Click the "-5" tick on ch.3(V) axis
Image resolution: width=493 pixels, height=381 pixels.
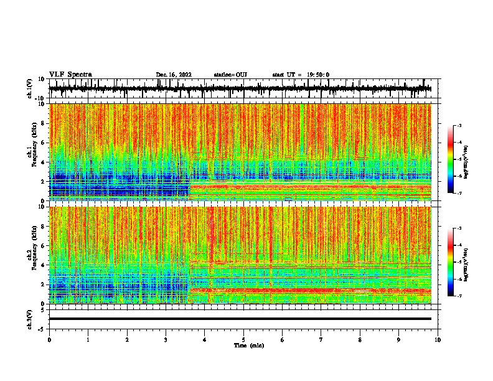point(42,329)
